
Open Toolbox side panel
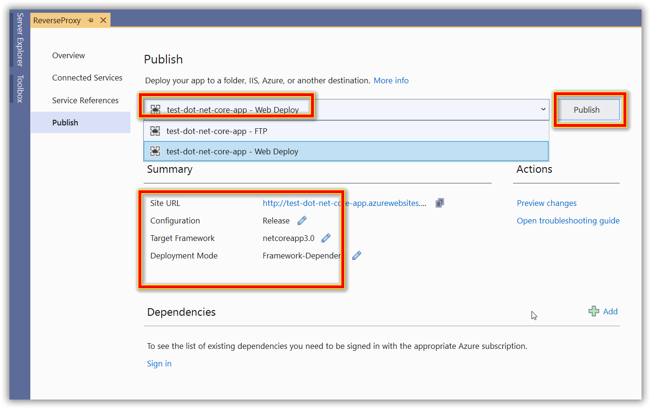20,89
